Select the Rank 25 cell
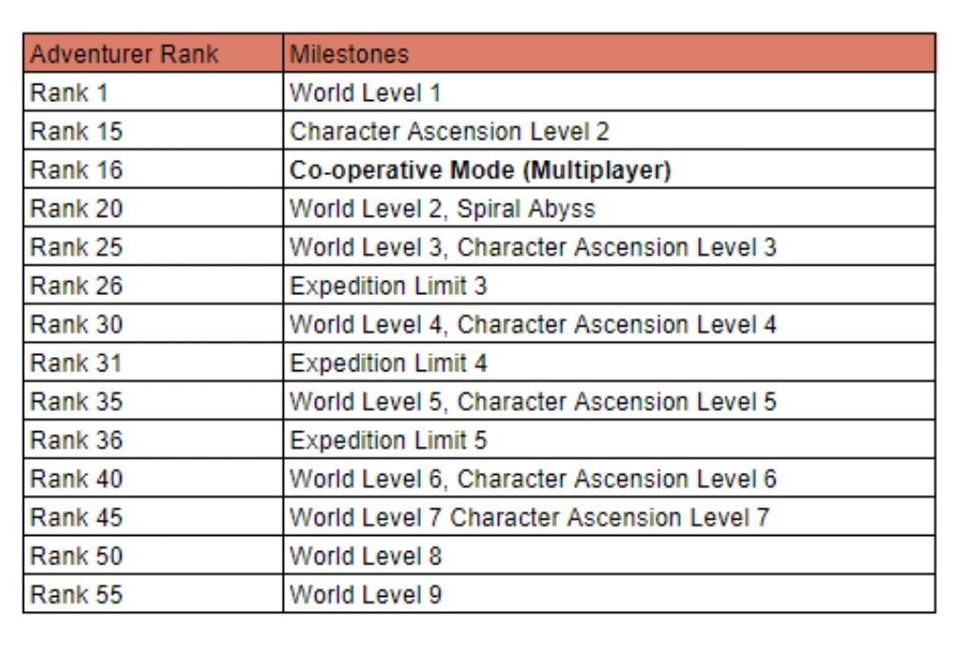960x652 pixels. pyautogui.click(x=153, y=246)
